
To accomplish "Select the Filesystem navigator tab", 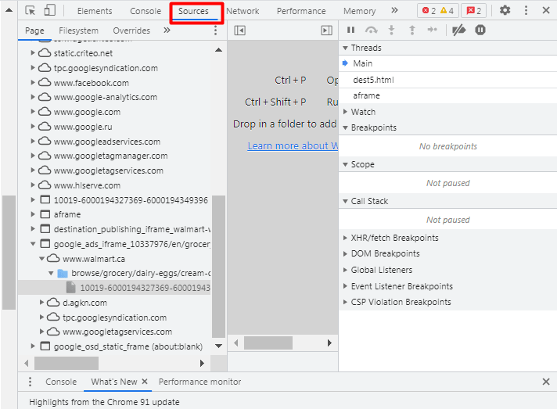I will [x=78, y=30].
